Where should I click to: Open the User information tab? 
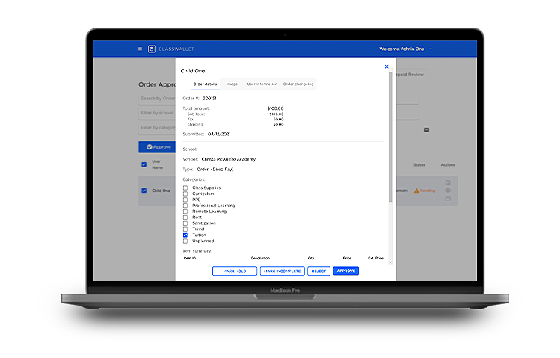tap(262, 84)
